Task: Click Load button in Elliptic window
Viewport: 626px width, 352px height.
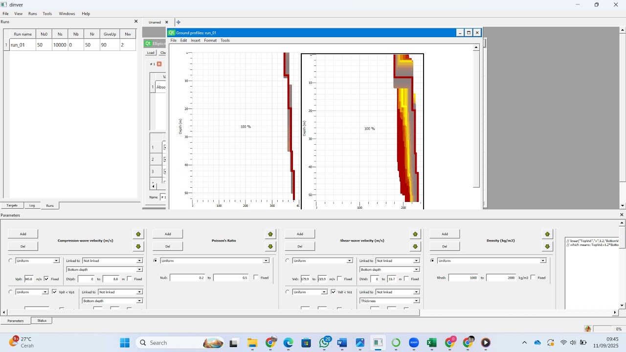Action: pyautogui.click(x=151, y=53)
